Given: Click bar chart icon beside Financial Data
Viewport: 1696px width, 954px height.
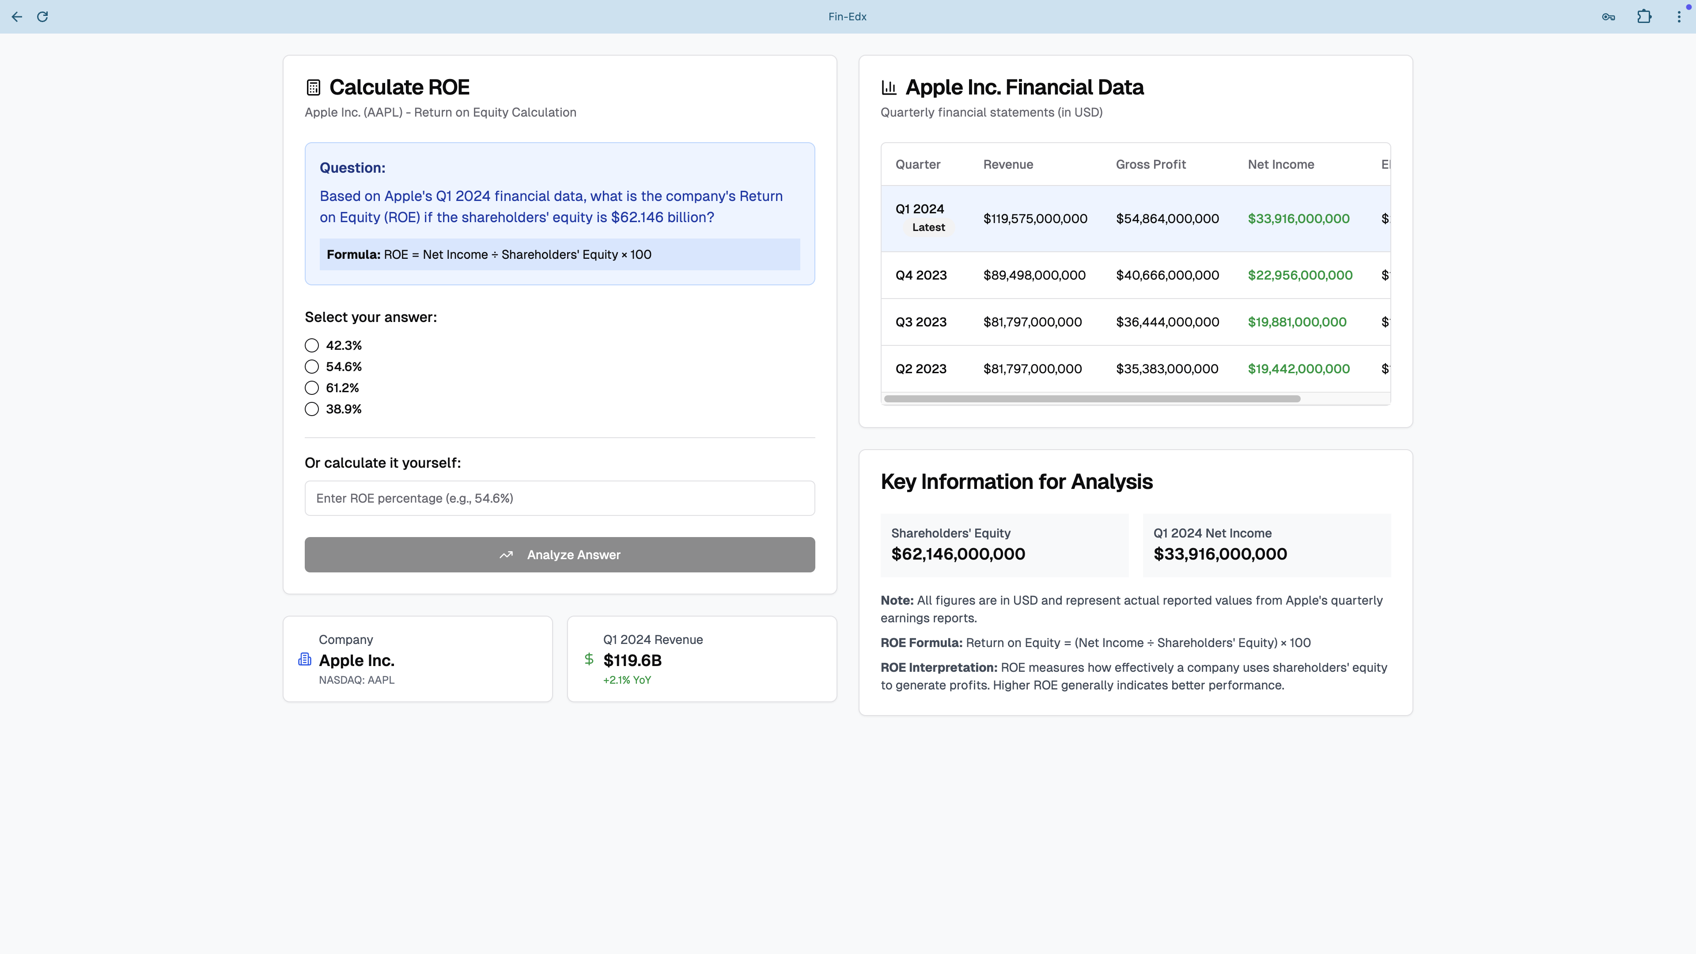Looking at the screenshot, I should [889, 87].
